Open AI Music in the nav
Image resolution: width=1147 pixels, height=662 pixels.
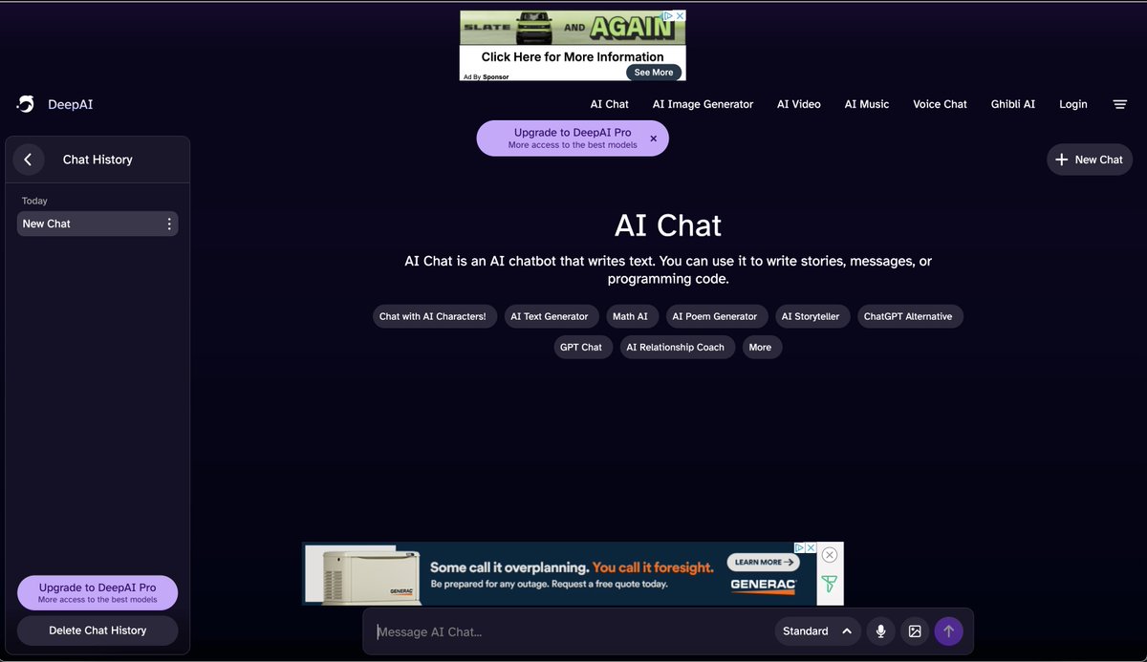[867, 104]
